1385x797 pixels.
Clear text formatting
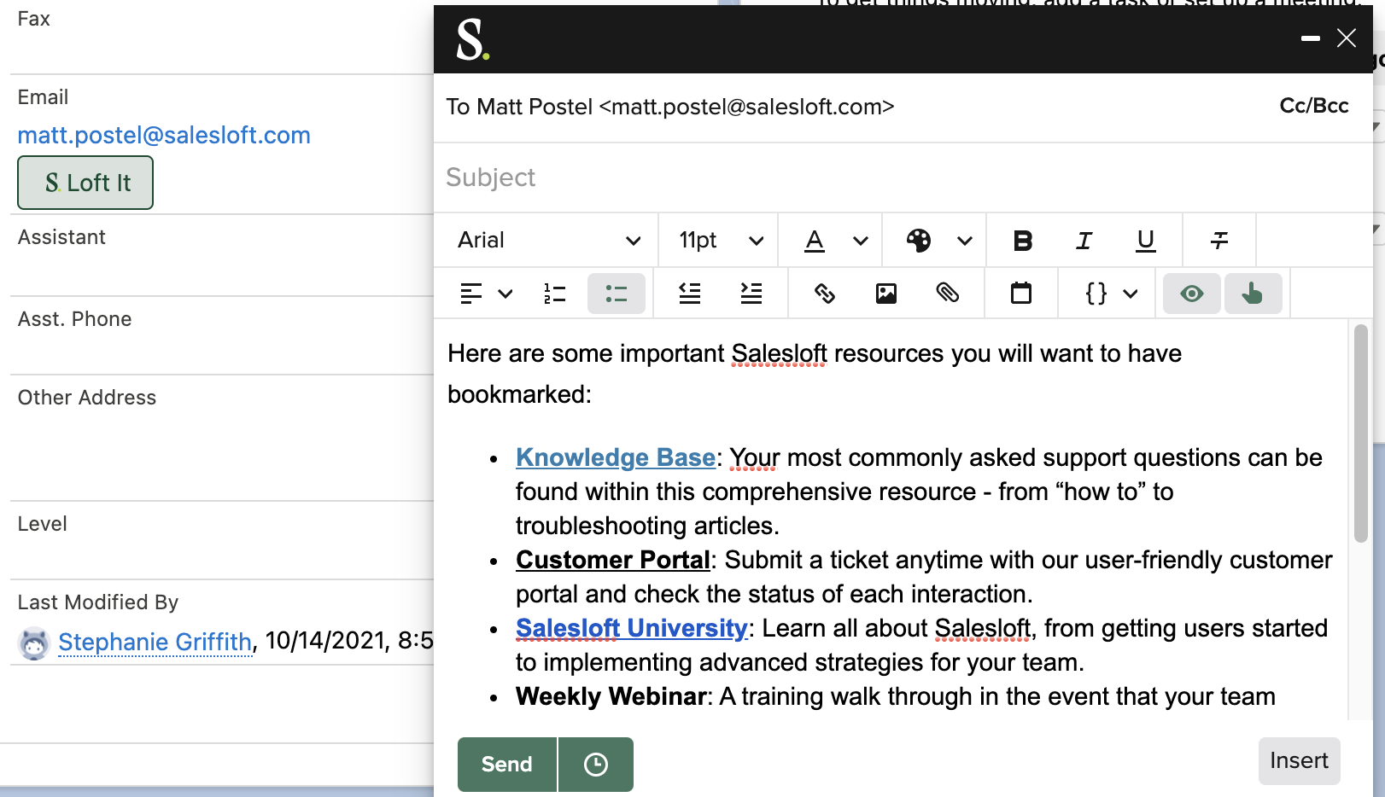coord(1219,241)
